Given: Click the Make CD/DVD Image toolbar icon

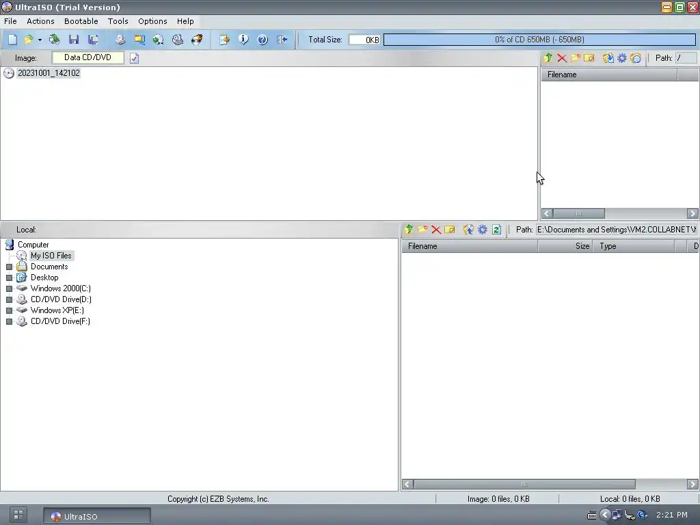Looking at the screenshot, I should (x=120, y=40).
